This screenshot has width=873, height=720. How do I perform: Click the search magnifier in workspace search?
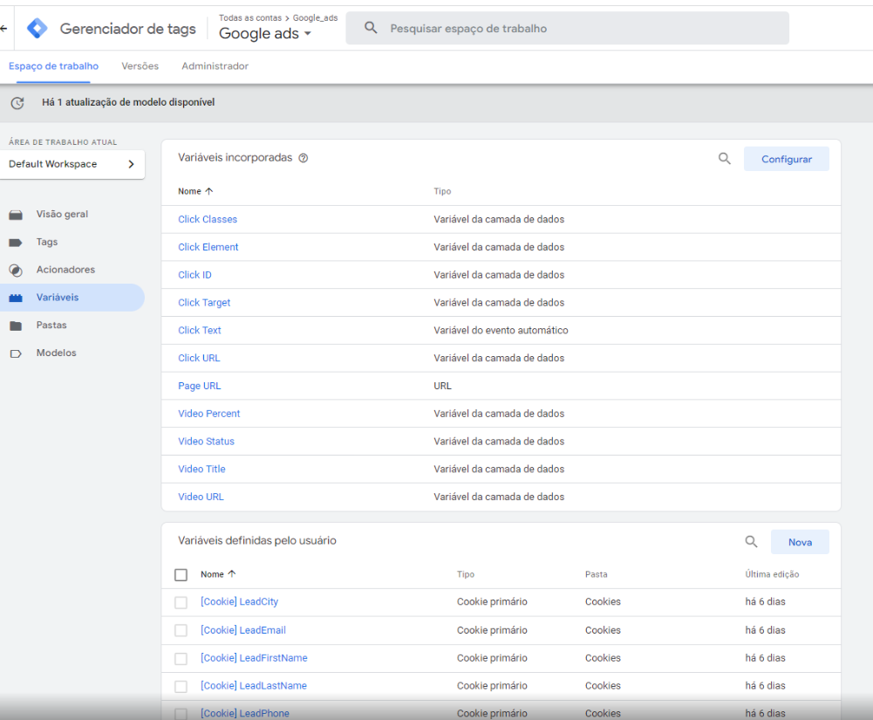[x=371, y=28]
